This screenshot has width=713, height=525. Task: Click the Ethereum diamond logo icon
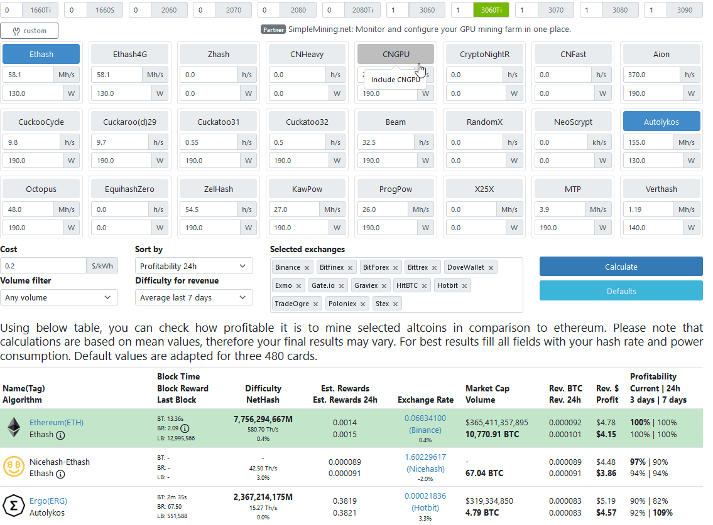(x=14, y=427)
